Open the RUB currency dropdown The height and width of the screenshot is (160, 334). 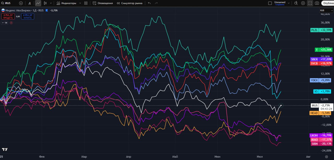[x=326, y=10]
